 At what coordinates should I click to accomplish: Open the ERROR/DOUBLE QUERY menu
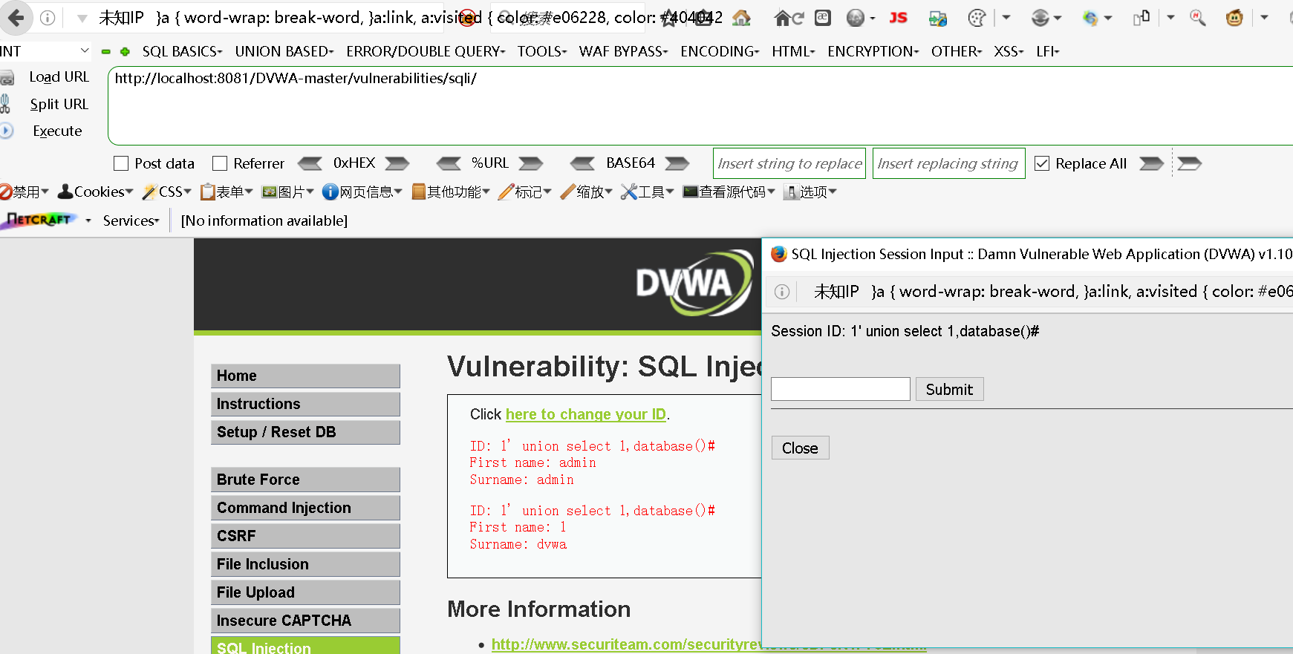(x=426, y=51)
